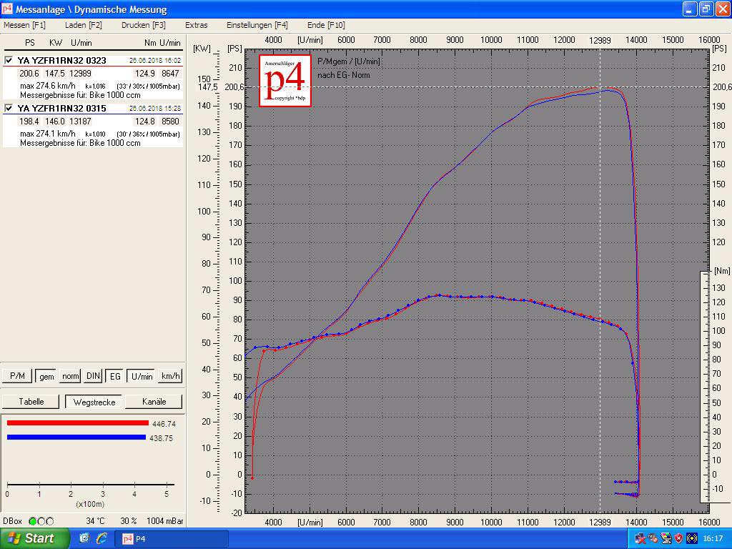This screenshot has height=549, width=732.
Task: Click the yellow wireless signal tray icon
Action: click(691, 538)
